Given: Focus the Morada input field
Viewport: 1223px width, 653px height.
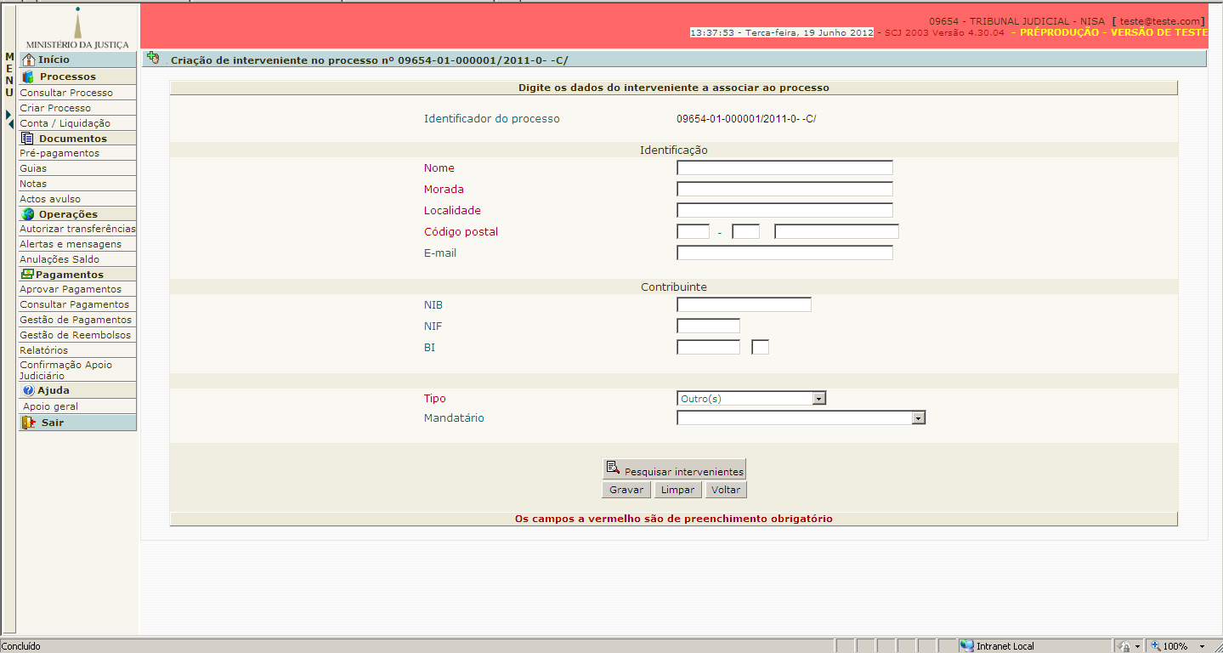Looking at the screenshot, I should pos(784,189).
